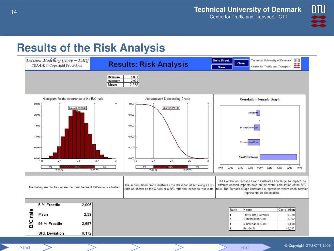The width and height of the screenshot is (334, 251).
Task: Click the Results of the Risk Analysis heading
Action: pyautogui.click(x=91, y=48)
